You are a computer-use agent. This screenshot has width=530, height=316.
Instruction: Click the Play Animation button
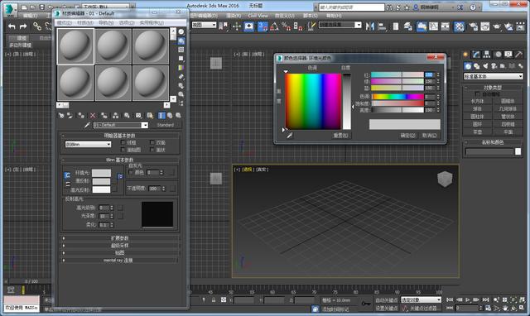tap(467, 299)
